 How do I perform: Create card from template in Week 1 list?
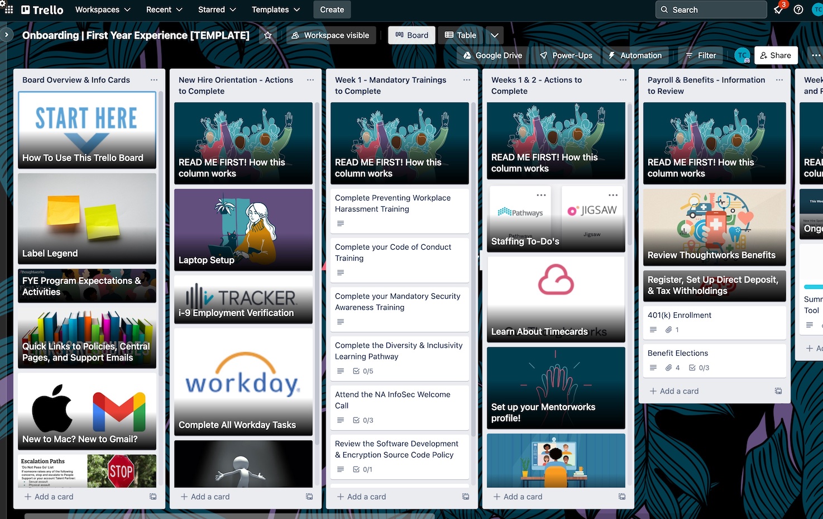[466, 497]
